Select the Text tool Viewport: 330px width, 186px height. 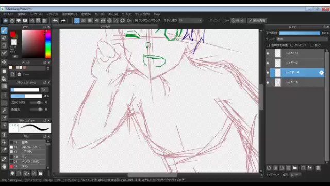[x=4, y=135]
